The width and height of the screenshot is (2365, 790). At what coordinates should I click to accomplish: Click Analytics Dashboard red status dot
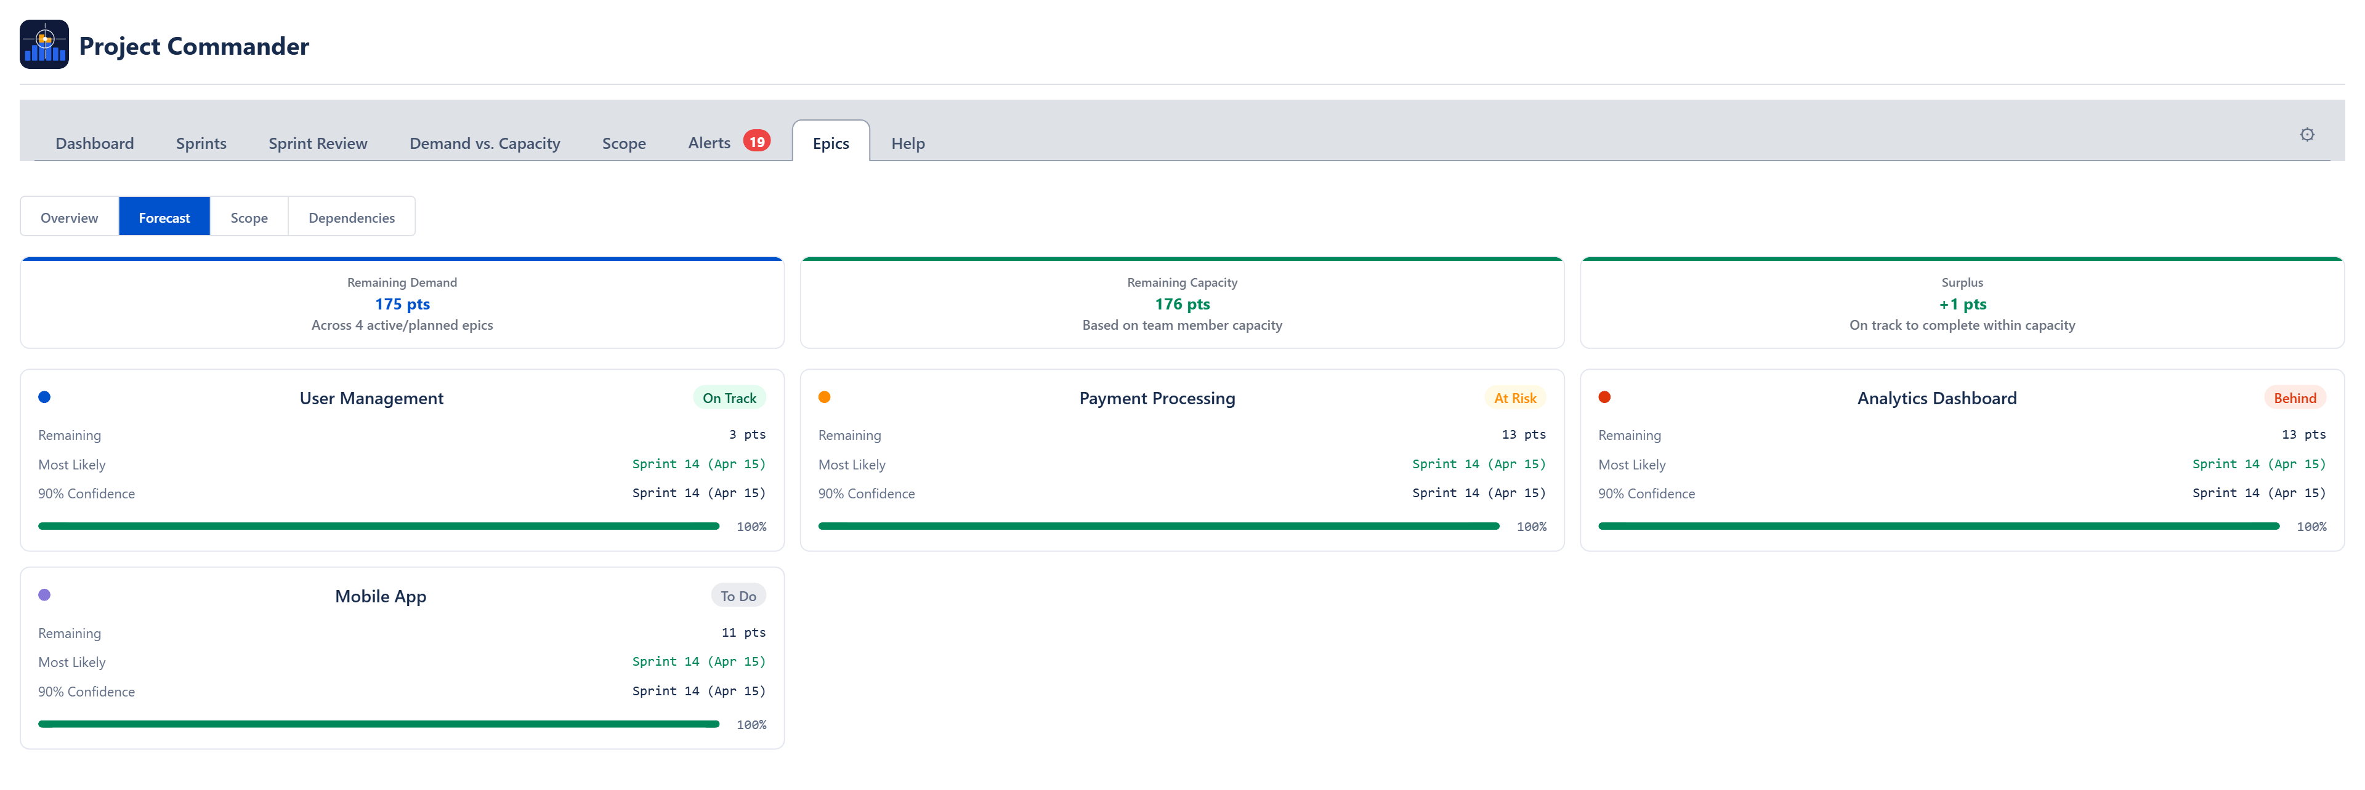(1604, 397)
